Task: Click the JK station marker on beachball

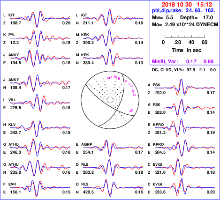Action: (131, 111)
